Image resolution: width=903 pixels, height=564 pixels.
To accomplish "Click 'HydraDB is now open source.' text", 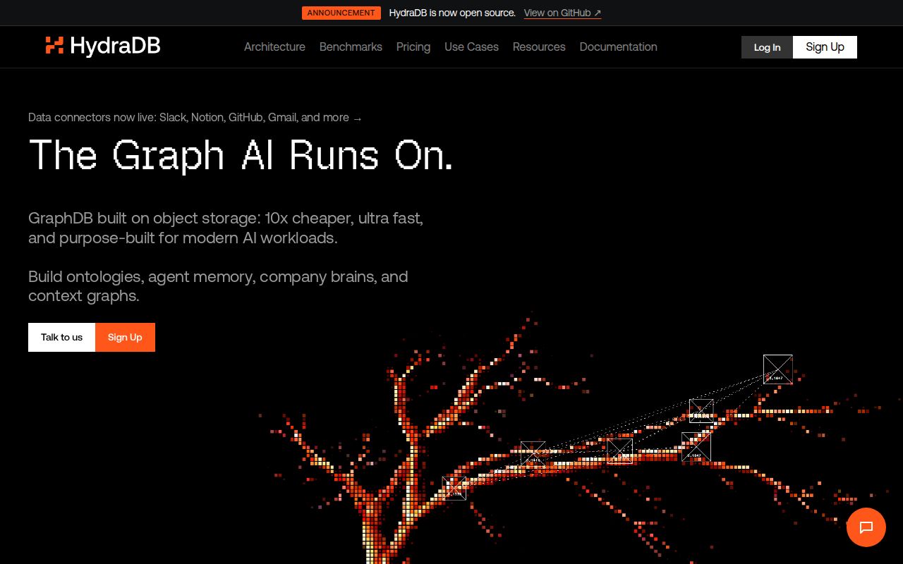I will point(452,13).
